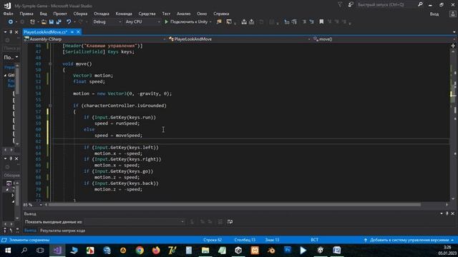Click the split editor icon above scrollbar
The width and height of the screenshot is (458, 257).
[x=453, y=46]
